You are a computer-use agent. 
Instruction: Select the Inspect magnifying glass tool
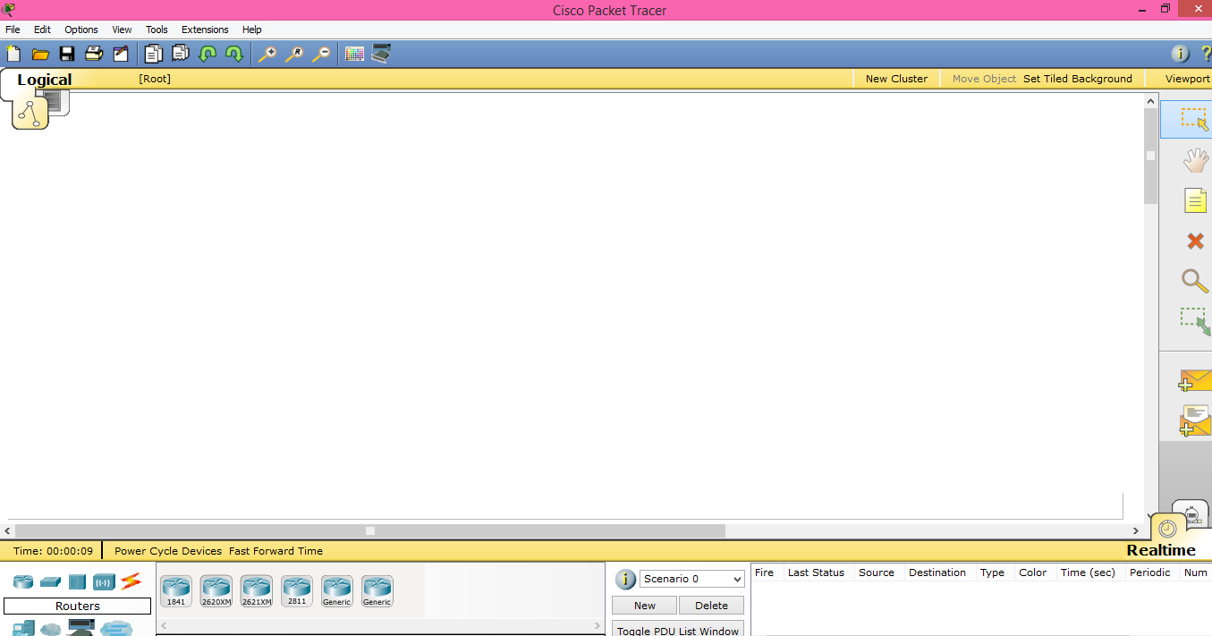[x=1195, y=281]
